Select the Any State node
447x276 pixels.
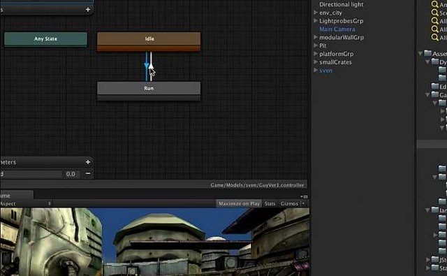tap(45, 38)
